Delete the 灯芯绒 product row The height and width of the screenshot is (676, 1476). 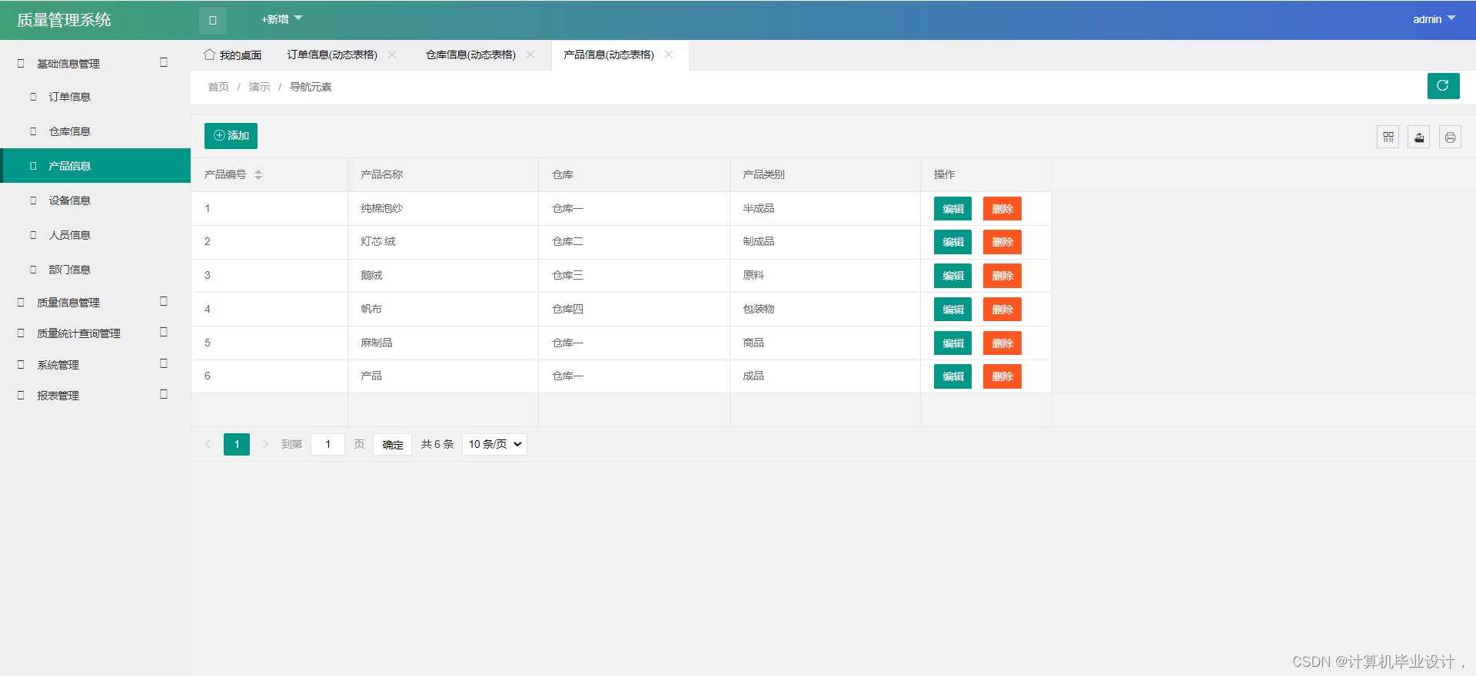click(x=1002, y=242)
